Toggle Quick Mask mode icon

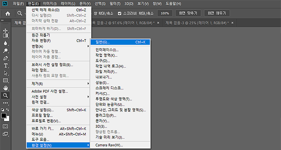[x=5, y=126]
